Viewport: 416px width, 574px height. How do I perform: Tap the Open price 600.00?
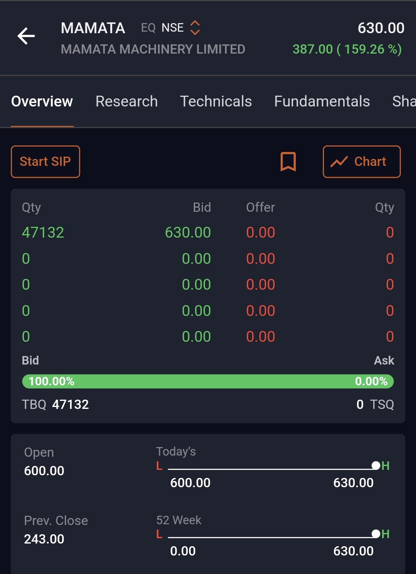(44, 471)
